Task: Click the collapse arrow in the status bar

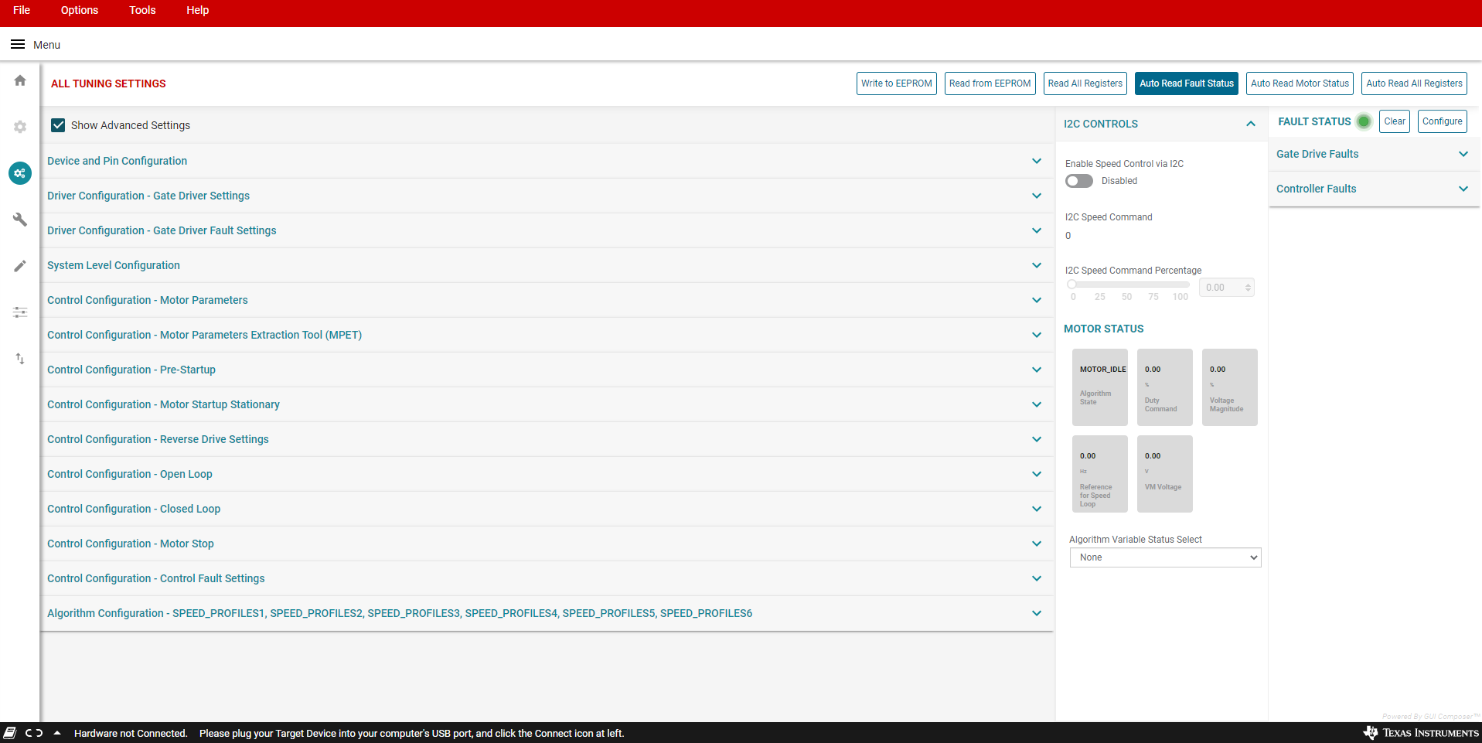Action: click(x=56, y=733)
